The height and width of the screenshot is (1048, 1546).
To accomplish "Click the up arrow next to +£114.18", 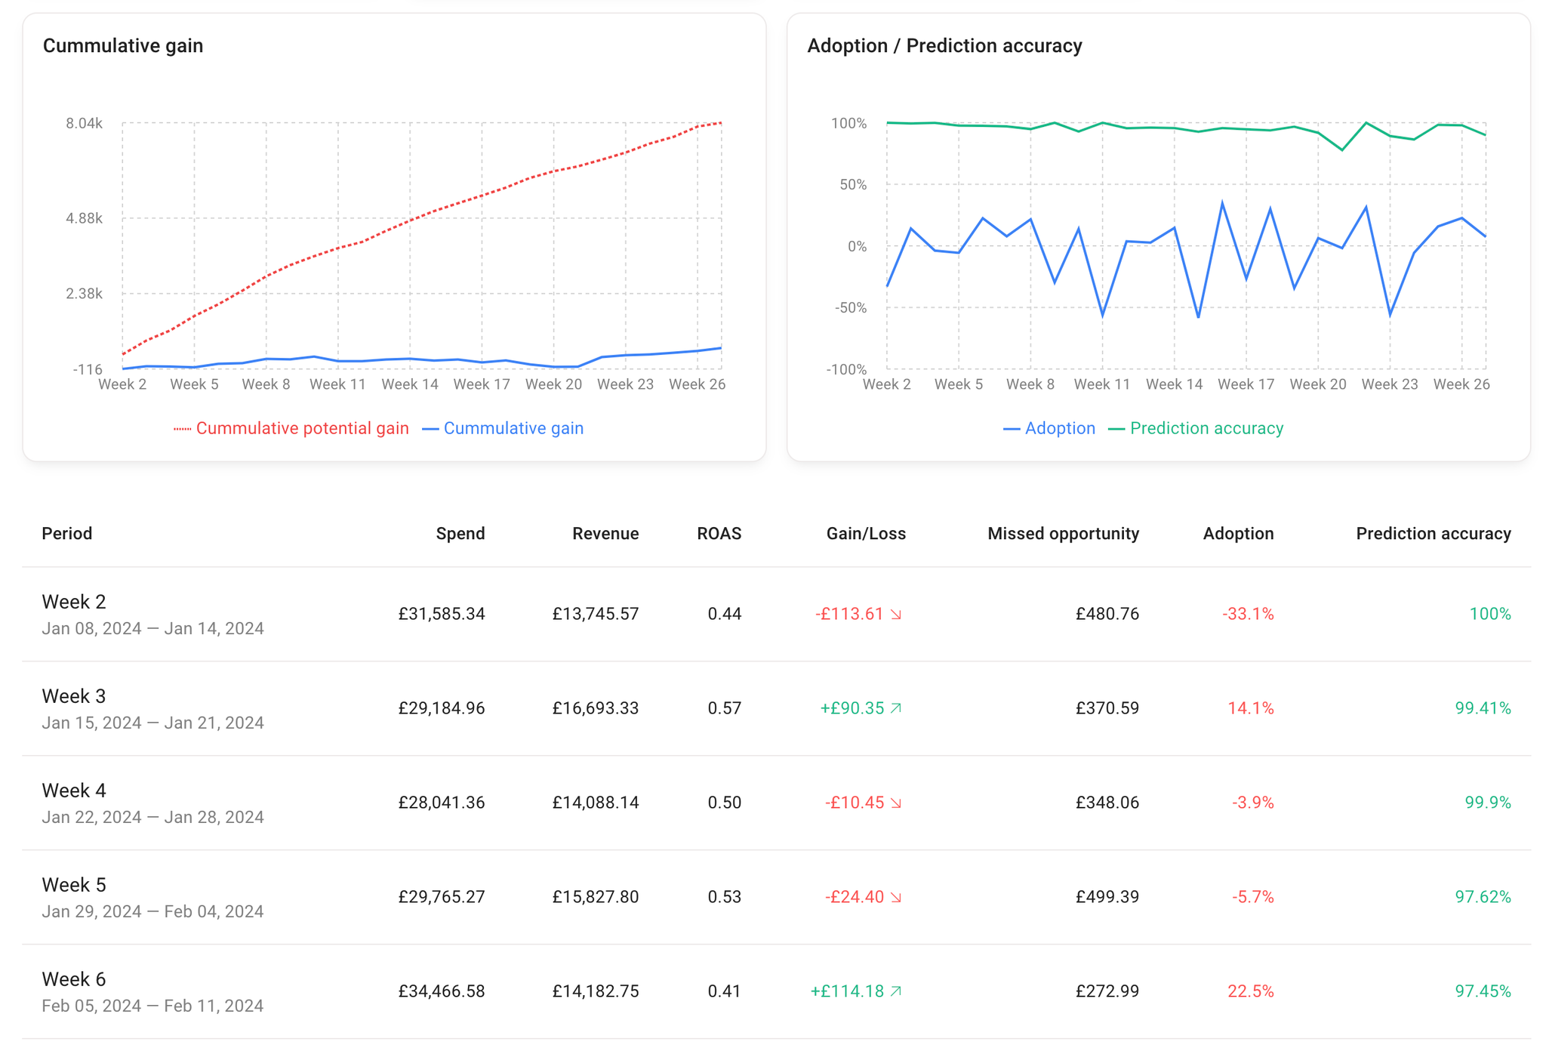I will 896,991.
